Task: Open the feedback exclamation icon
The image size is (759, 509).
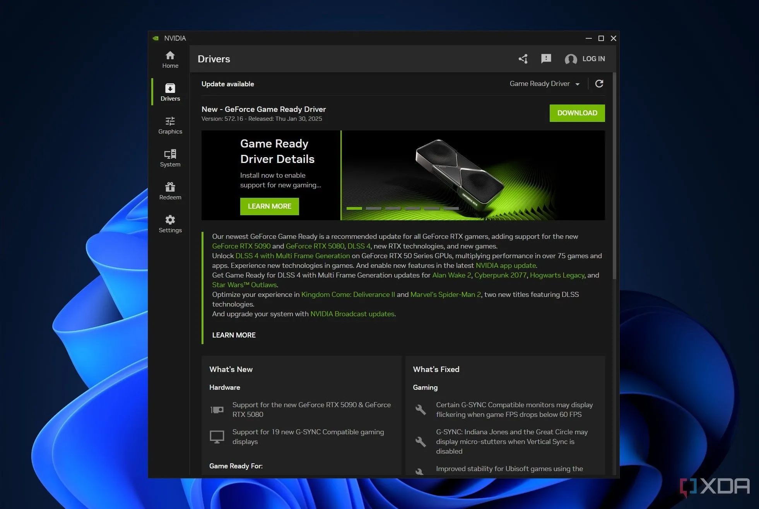Action: (546, 58)
